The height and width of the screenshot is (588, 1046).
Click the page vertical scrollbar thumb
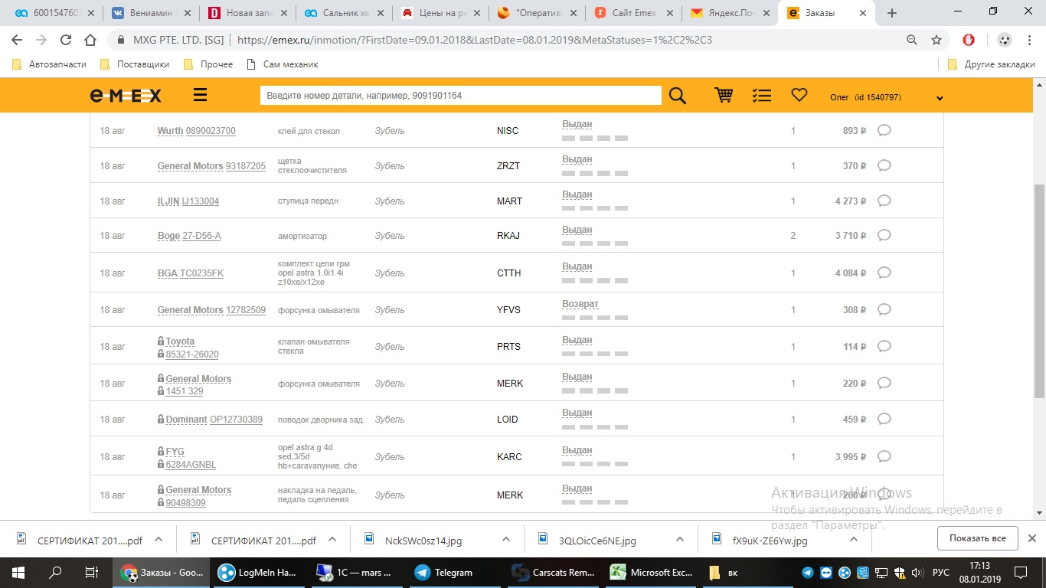pos(1039,291)
